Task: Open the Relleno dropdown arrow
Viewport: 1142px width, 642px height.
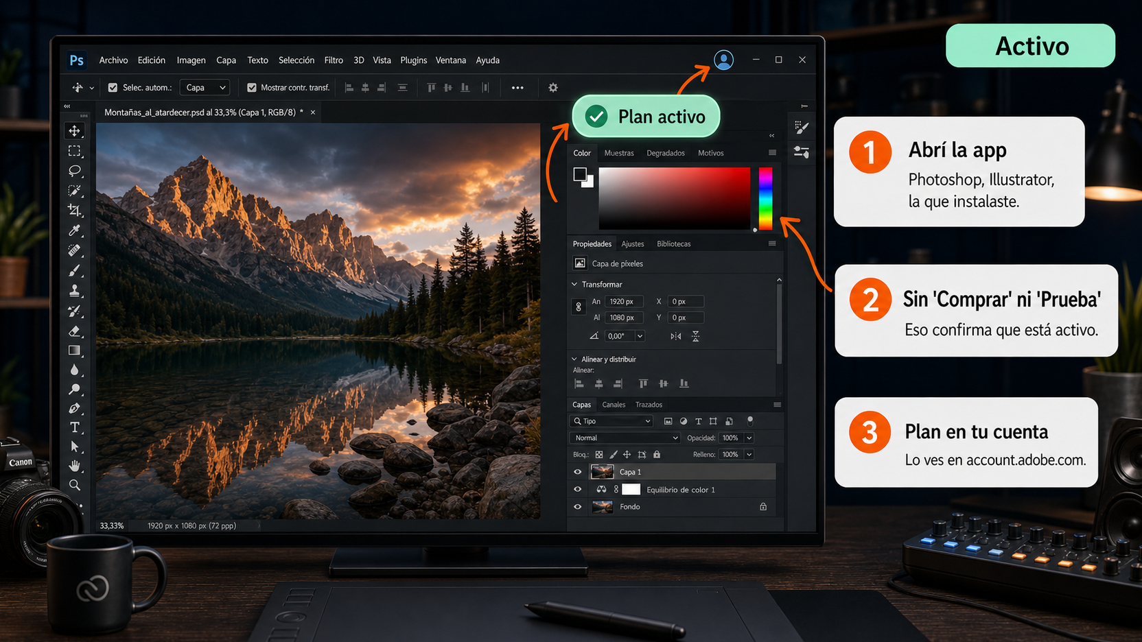Action: (749, 455)
